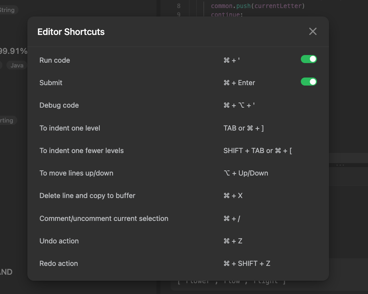Click 'common.push(currentLetter)' code line in editor
The width and height of the screenshot is (368, 294).
pyautogui.click(x=258, y=6)
